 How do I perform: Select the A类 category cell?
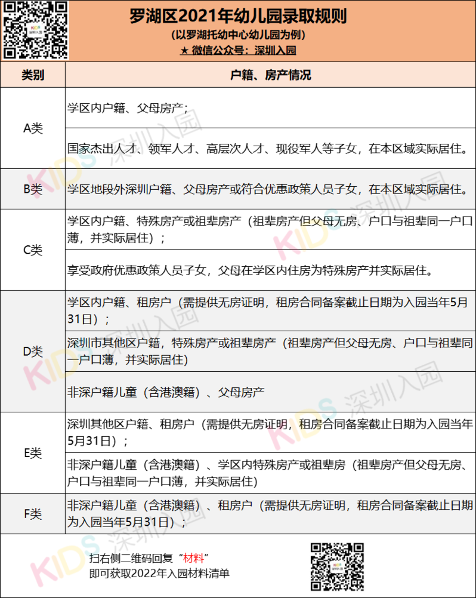point(33,128)
